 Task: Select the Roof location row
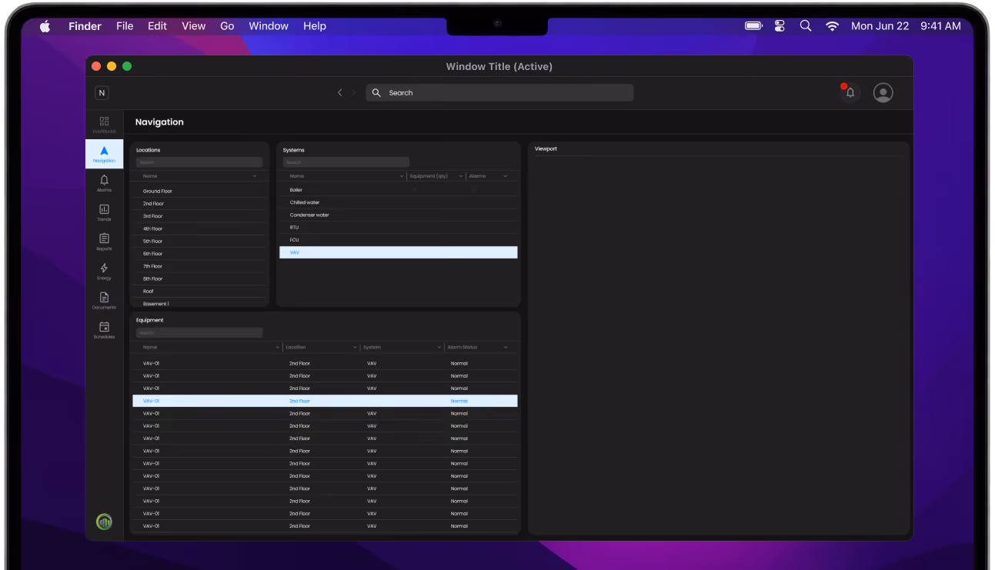[199, 291]
